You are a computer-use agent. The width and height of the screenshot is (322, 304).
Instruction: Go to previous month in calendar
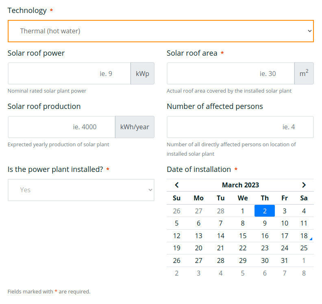pyautogui.click(x=177, y=185)
